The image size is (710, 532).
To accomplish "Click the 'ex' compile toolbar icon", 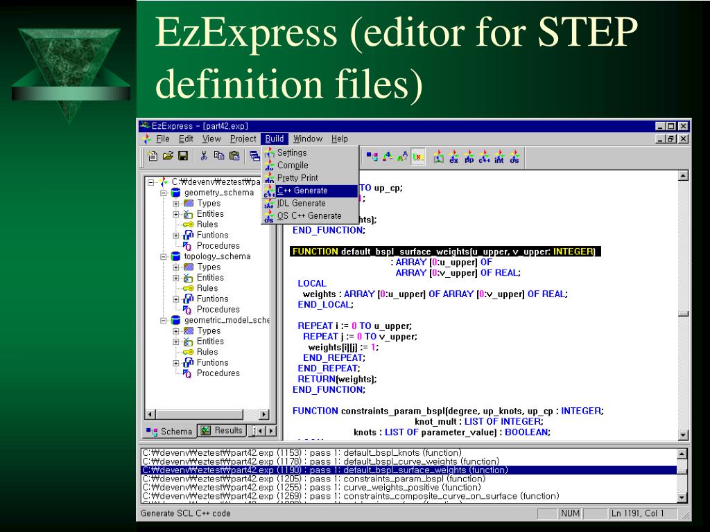I will point(453,157).
